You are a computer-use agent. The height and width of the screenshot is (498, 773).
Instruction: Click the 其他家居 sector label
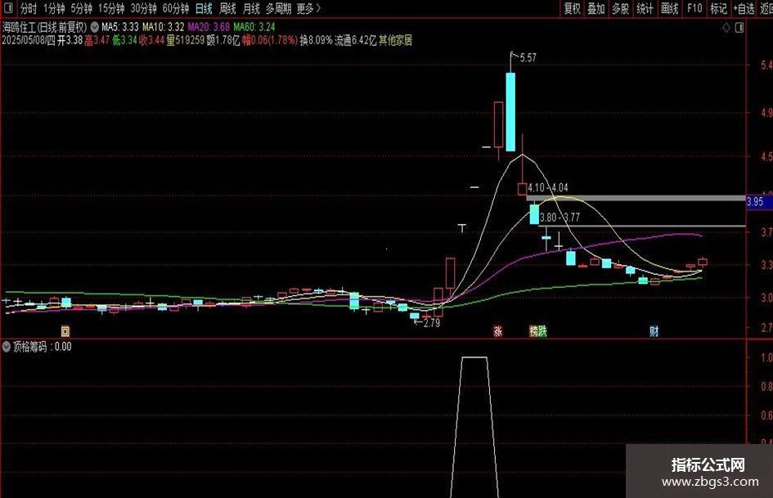tap(395, 40)
